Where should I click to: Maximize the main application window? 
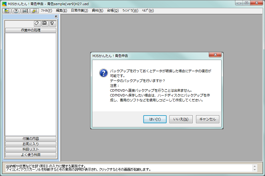click(247, 3)
